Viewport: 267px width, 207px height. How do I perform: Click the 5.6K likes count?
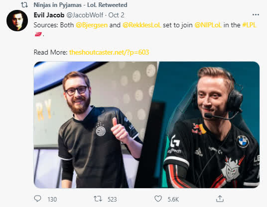(173, 199)
